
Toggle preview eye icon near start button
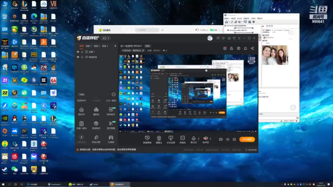pyautogui.click(x=227, y=139)
